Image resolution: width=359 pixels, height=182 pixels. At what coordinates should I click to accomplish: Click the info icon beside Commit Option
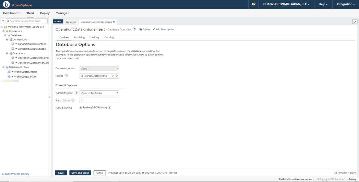pos(76,93)
